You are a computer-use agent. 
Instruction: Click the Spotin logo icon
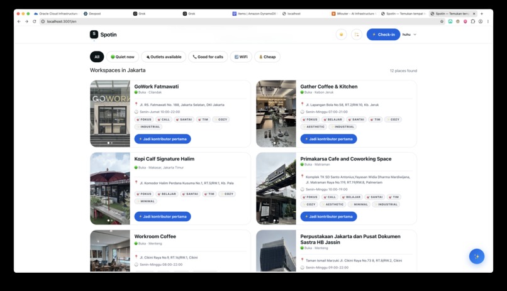[94, 34]
